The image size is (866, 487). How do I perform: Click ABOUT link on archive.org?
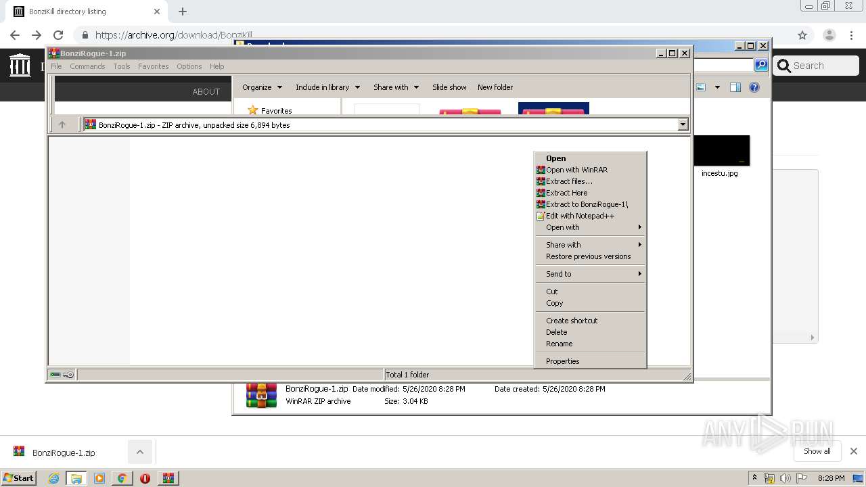206,91
